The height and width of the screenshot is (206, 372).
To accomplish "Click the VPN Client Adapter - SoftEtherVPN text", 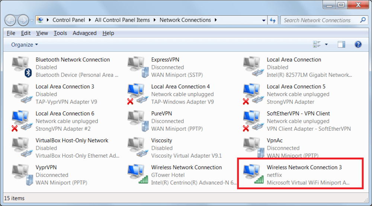I will coord(309,129).
